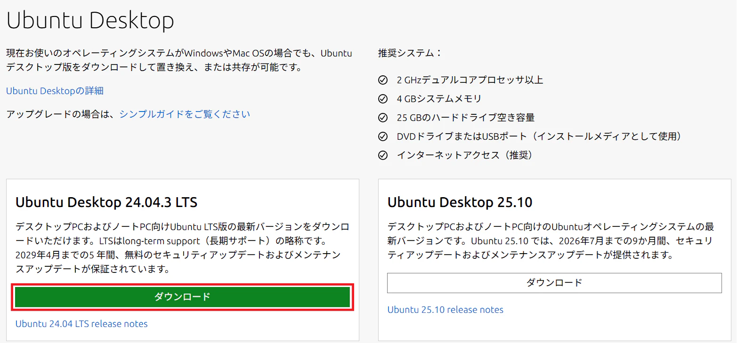
Task: Click the Ubuntu Desktop 24.04.3 LTS card heading
Action: tap(106, 202)
